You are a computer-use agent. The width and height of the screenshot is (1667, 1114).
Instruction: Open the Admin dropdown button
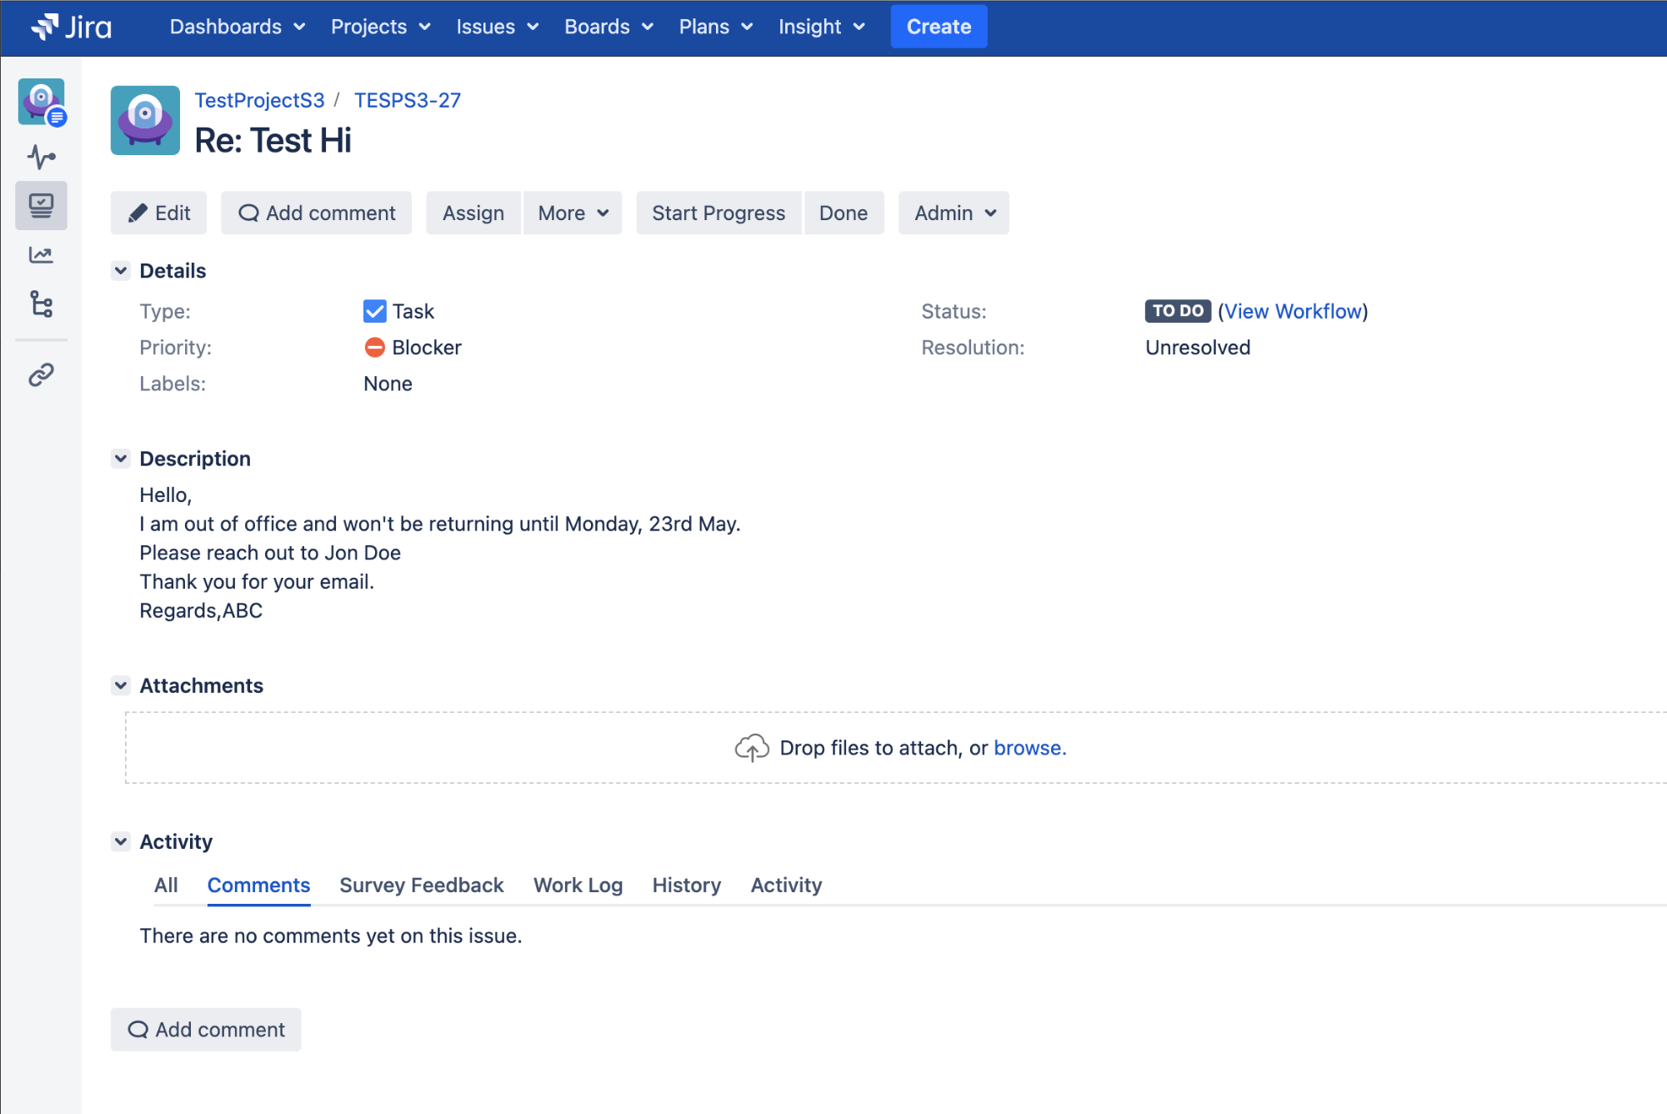click(x=954, y=213)
